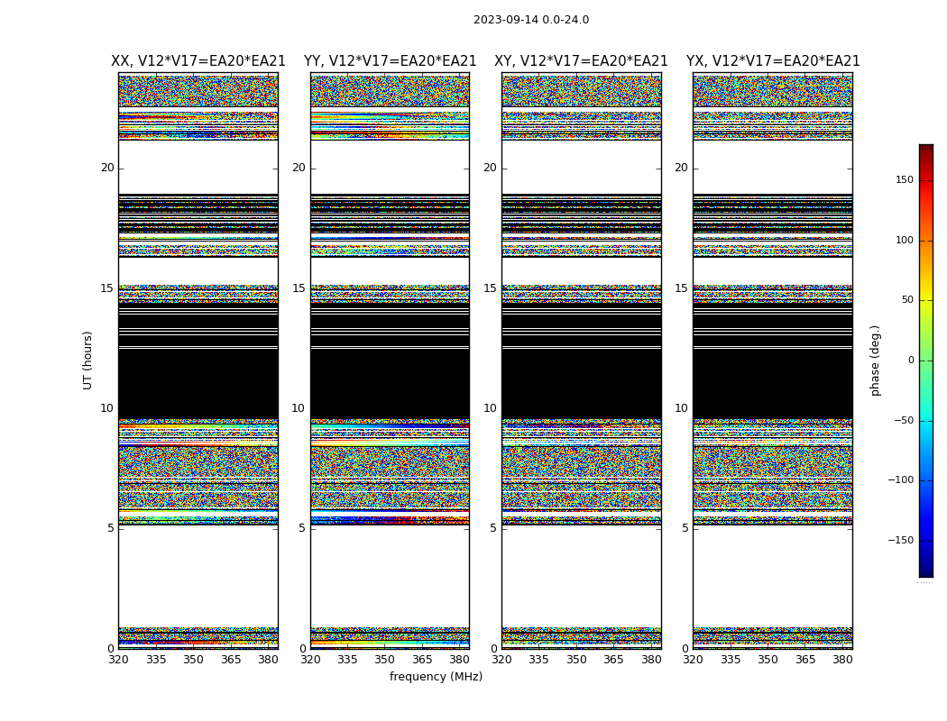
Task: Click inside the XX phase waterfall plot
Action: pyautogui.click(x=198, y=360)
